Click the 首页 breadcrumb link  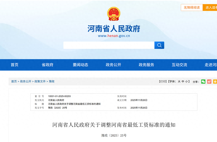coord(14,81)
